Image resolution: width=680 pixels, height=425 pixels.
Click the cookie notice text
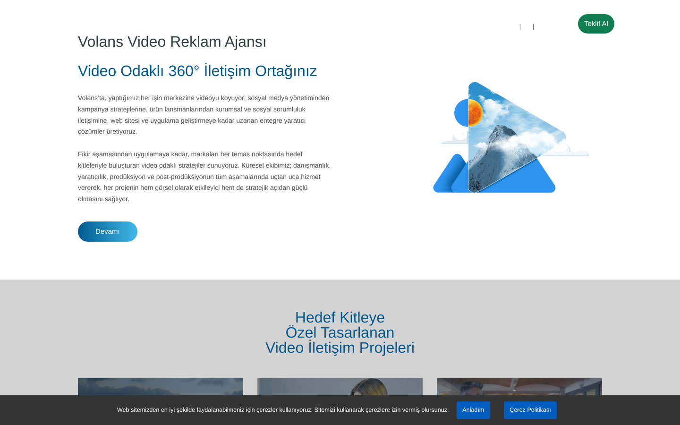pos(283,410)
